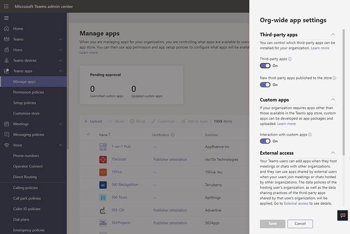Click the settings panel vertical scrollbar
This screenshot has width=350, height=234.
pos(343,92)
